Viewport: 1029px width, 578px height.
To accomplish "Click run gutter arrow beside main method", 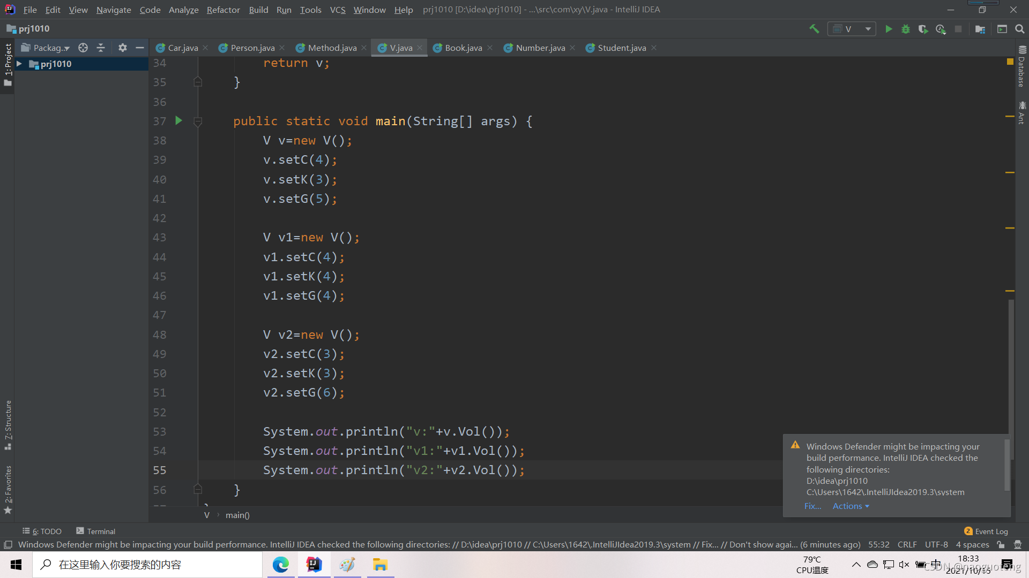I will pyautogui.click(x=179, y=121).
